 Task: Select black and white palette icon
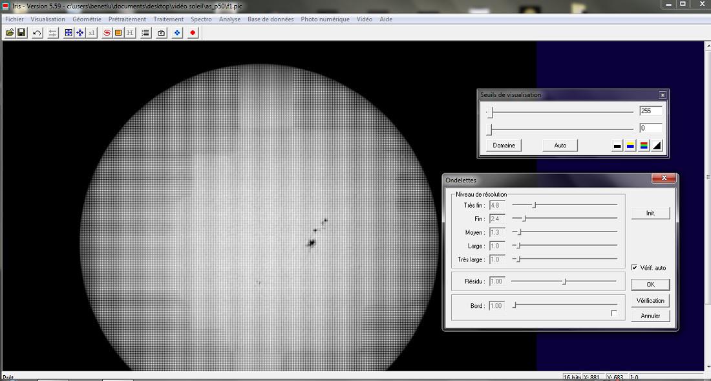pyautogui.click(x=617, y=146)
